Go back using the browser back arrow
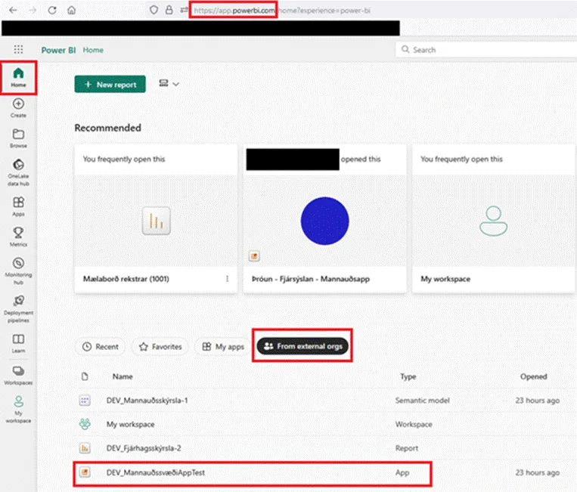This screenshot has width=577, height=492. (13, 11)
